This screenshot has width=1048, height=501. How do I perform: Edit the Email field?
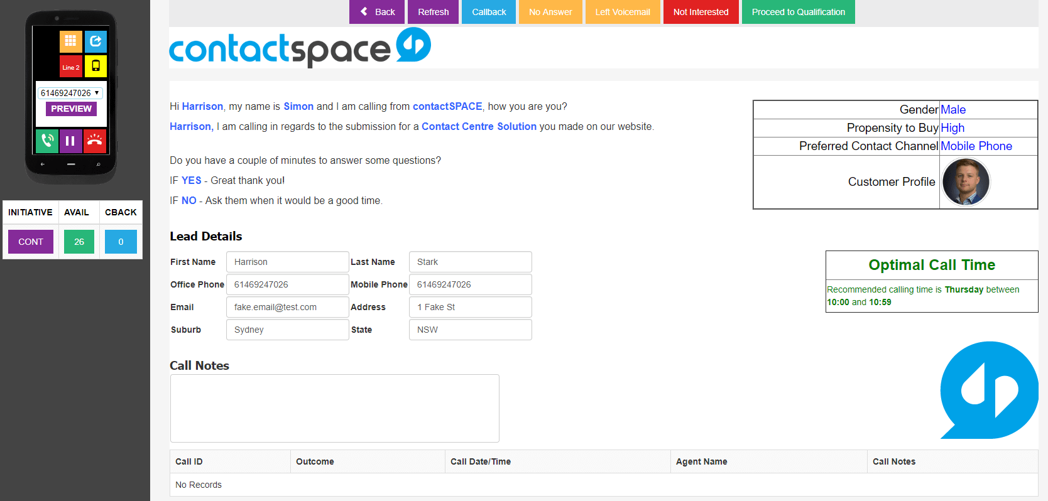(x=287, y=307)
